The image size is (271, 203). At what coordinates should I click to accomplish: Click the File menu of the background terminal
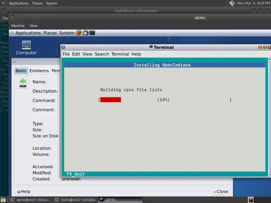click(x=5, y=18)
